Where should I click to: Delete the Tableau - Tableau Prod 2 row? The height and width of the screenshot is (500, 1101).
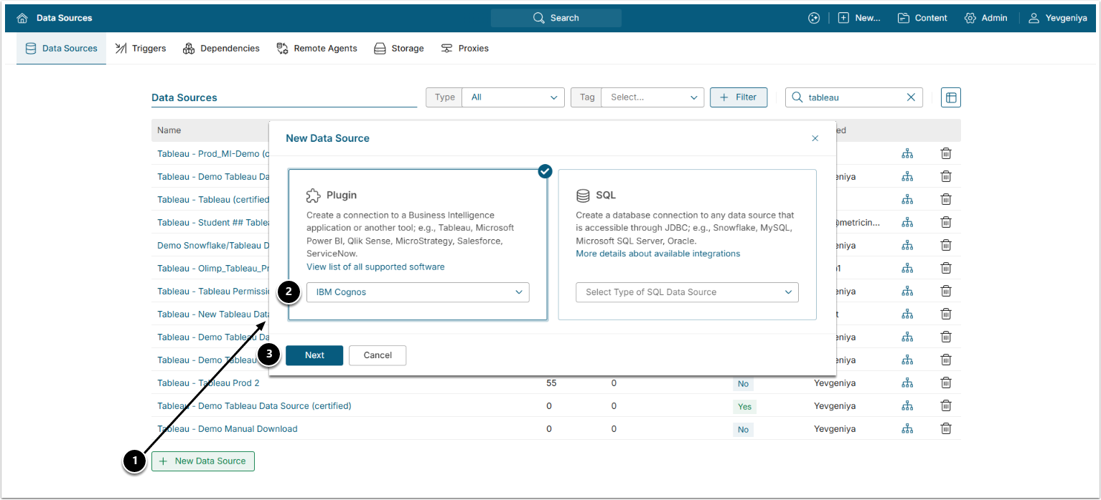(x=946, y=383)
